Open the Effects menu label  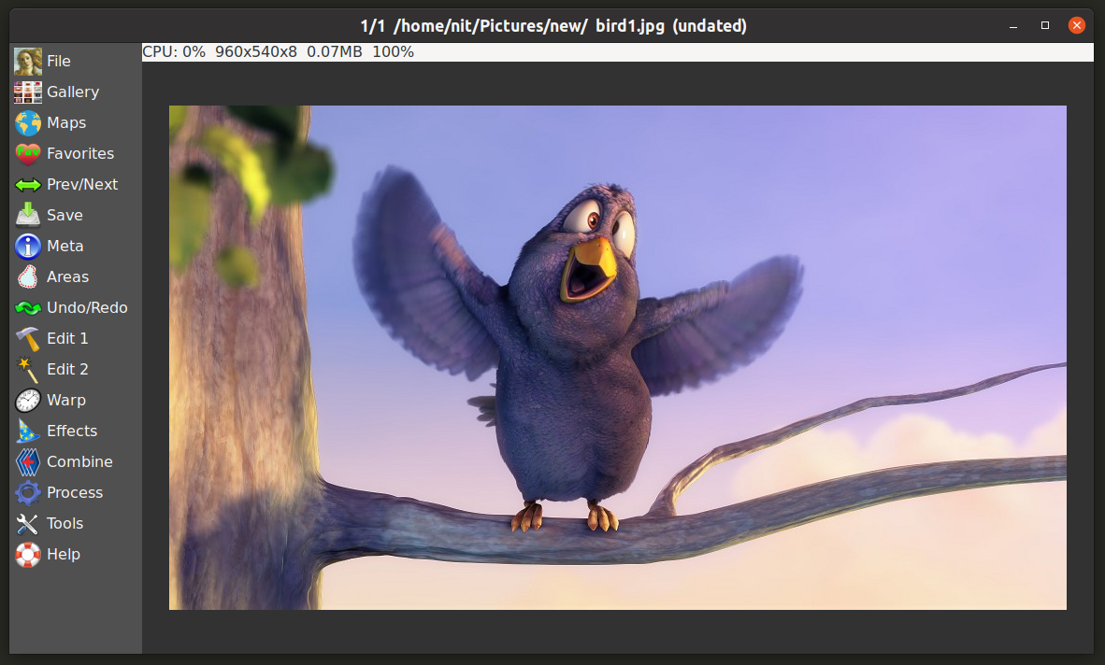[x=72, y=432]
